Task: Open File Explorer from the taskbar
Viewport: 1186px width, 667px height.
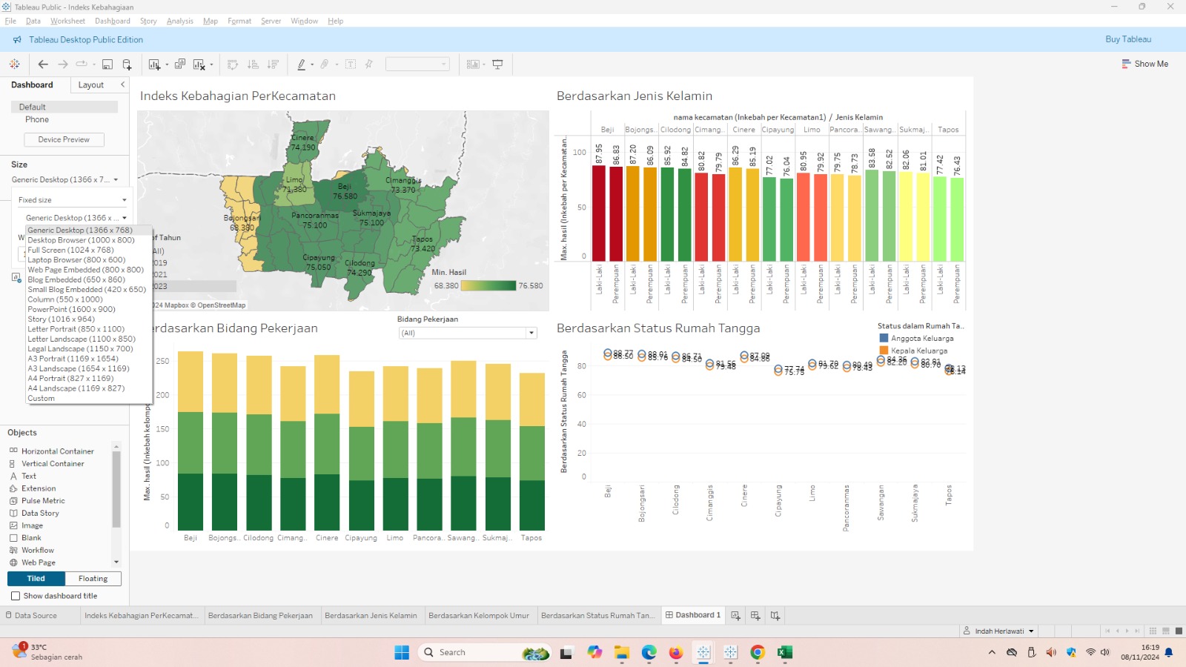Action: (x=621, y=652)
